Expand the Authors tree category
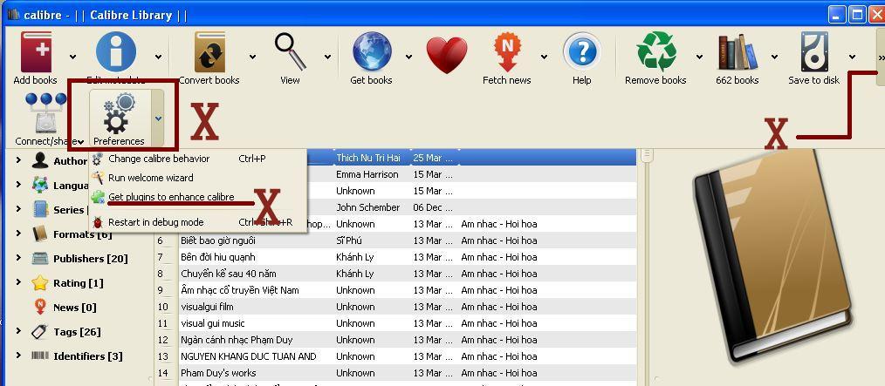 pyautogui.click(x=18, y=160)
